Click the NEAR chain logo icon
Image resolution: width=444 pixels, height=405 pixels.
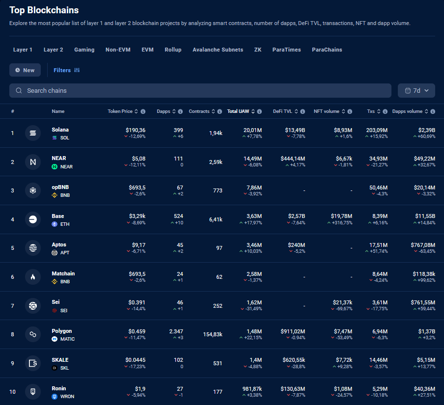33,162
